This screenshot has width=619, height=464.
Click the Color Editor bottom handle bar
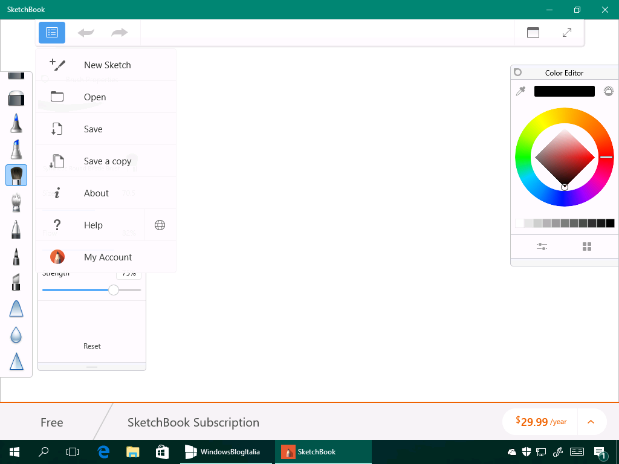[x=565, y=262]
